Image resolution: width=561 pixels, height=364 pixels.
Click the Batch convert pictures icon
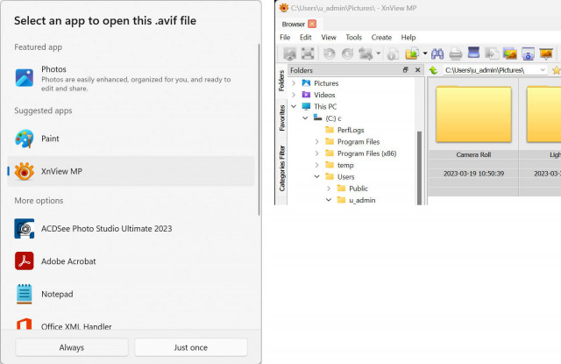click(x=510, y=54)
